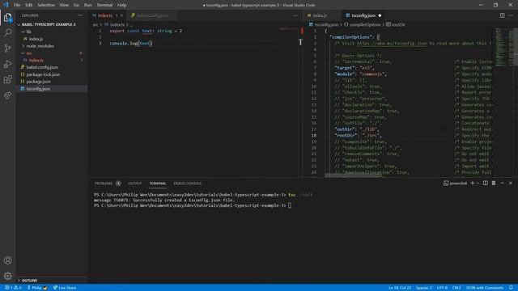Switch to OUTPUT panel tab
Viewport: 518px width, 291px height.
click(x=135, y=183)
